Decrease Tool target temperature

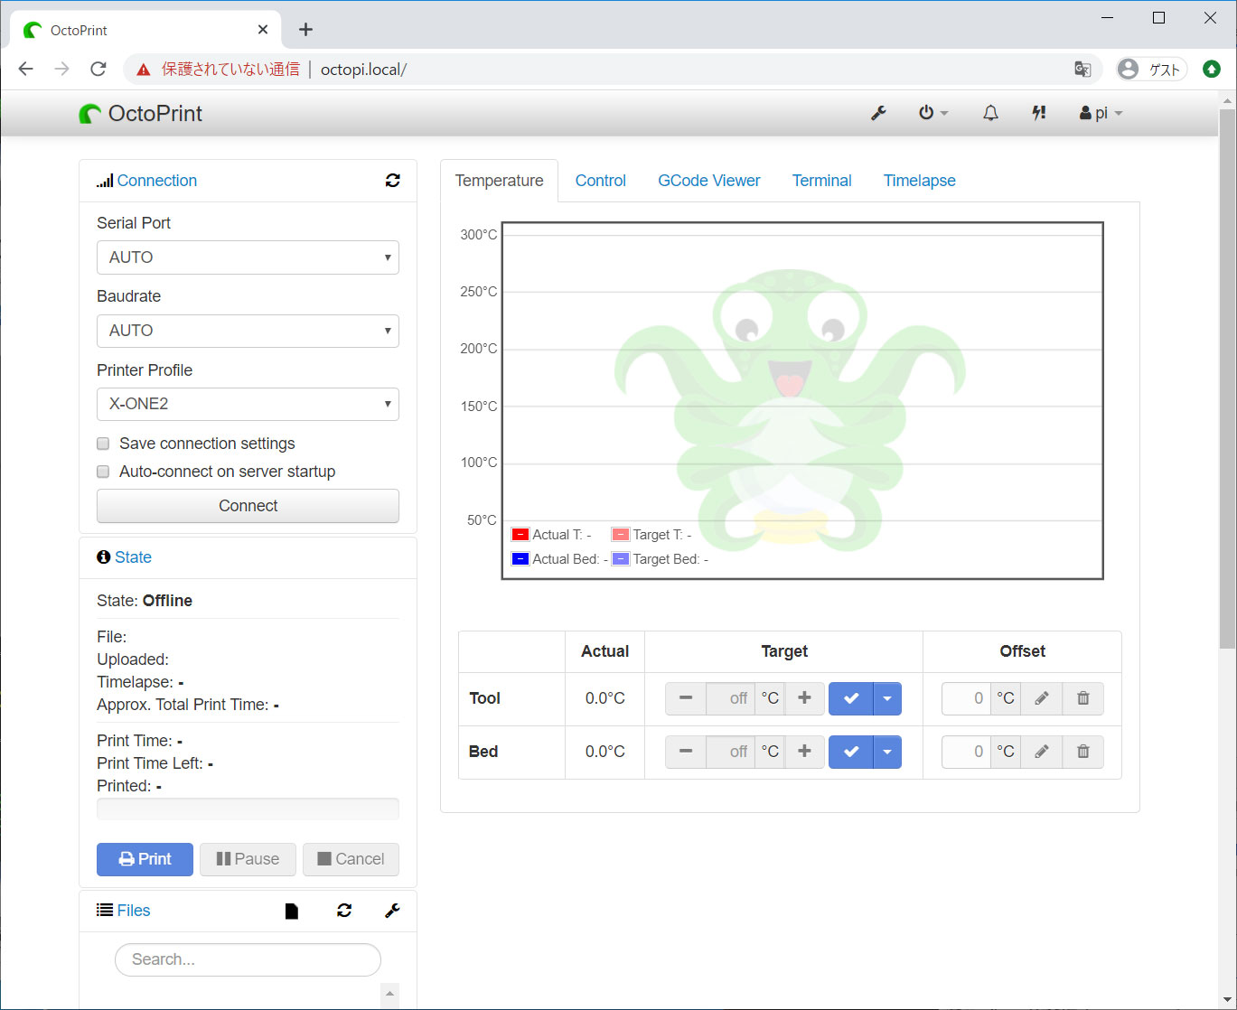point(686,698)
